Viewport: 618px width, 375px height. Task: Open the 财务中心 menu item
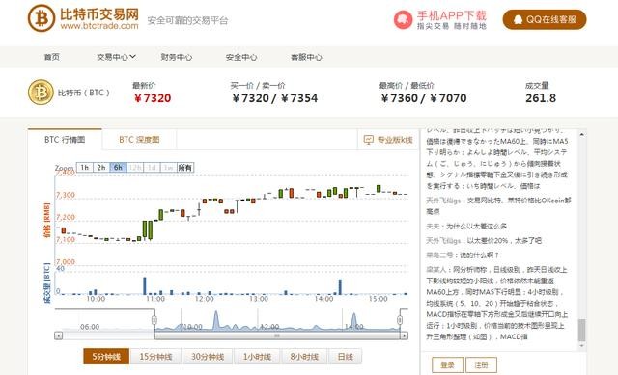click(176, 57)
